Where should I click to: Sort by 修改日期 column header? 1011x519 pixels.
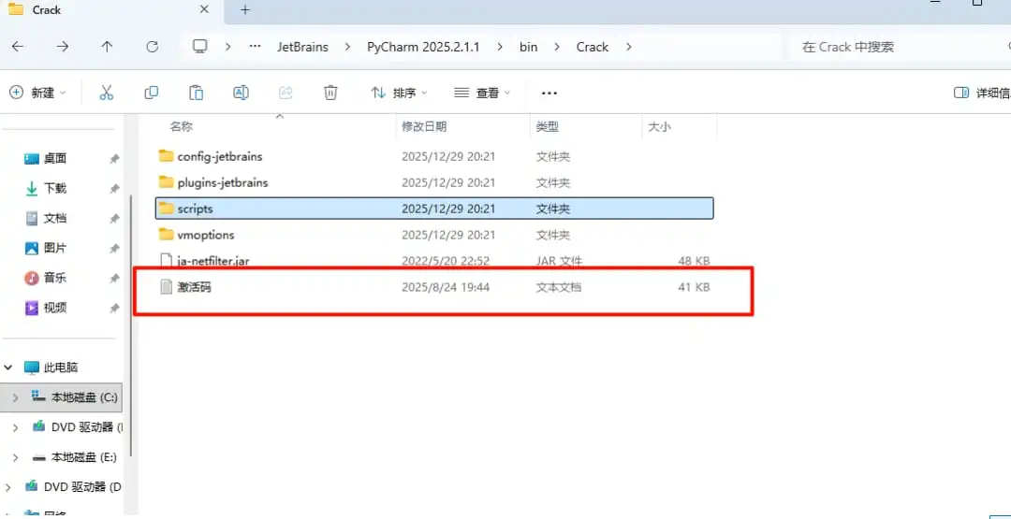point(424,127)
